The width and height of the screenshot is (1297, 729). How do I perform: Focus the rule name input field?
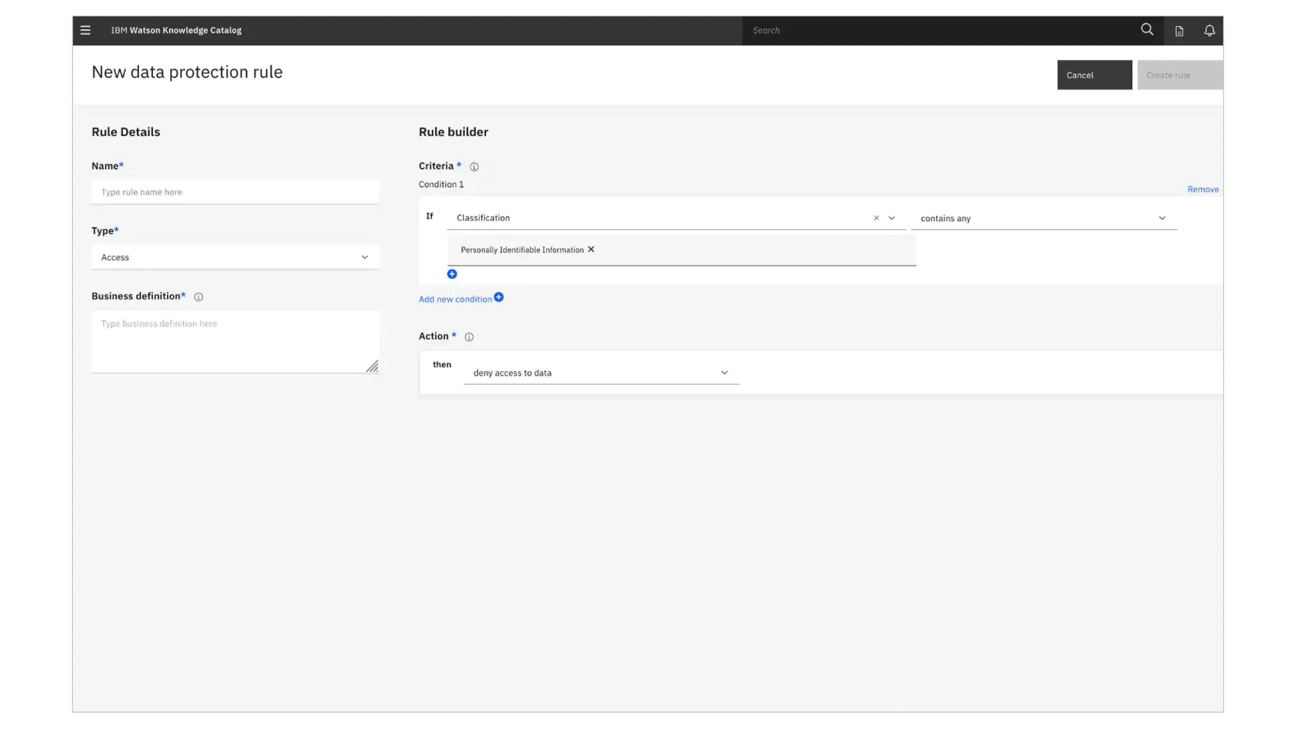coord(234,192)
